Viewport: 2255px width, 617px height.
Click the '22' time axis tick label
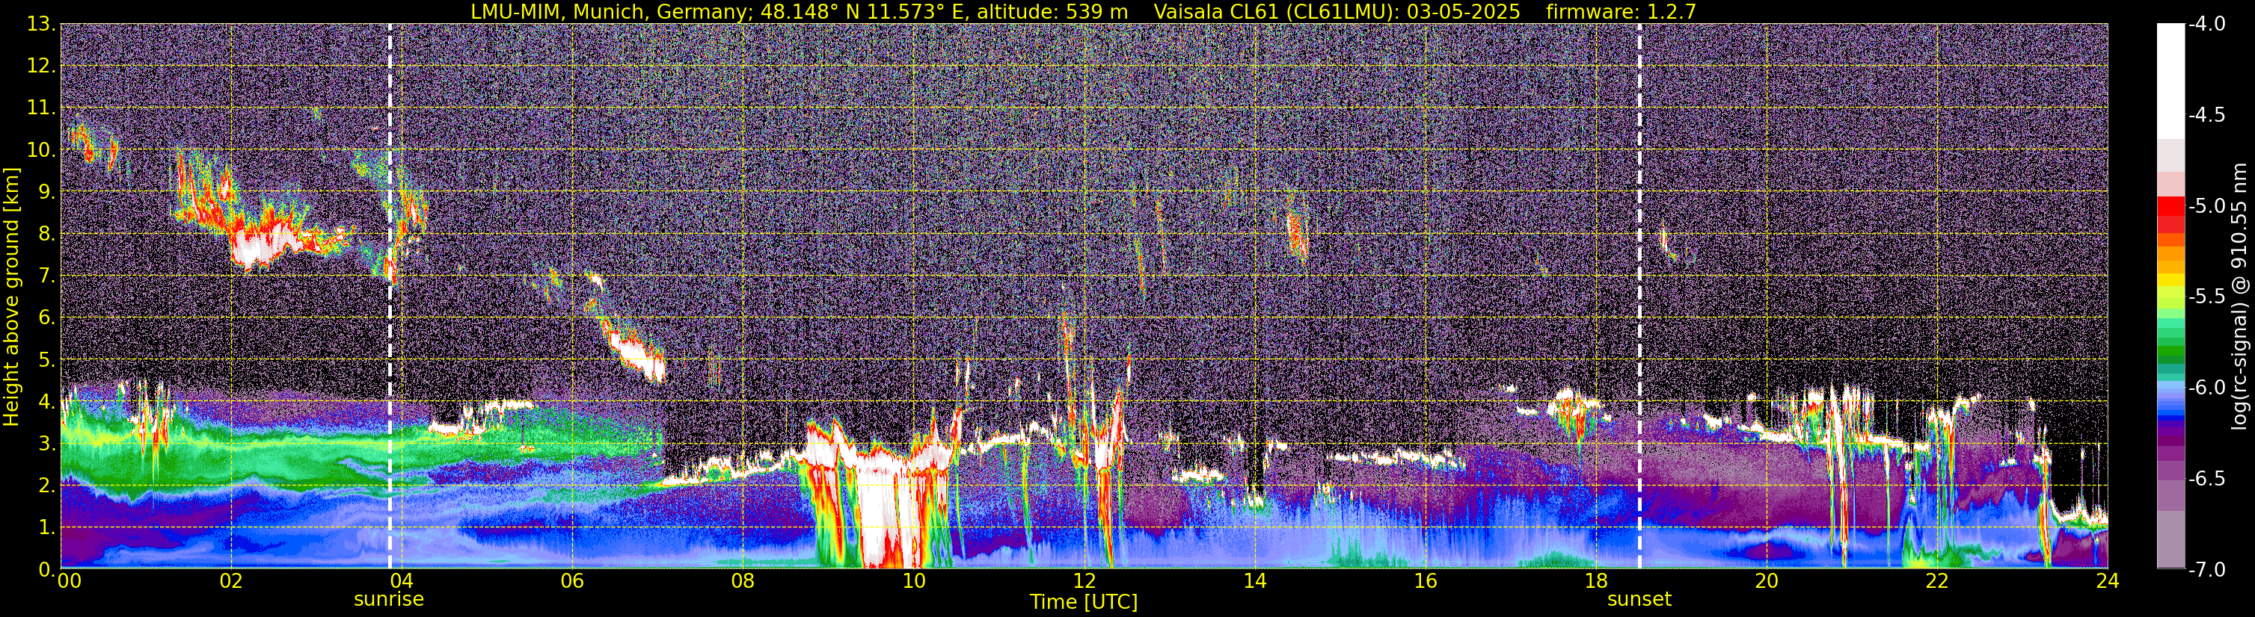tap(1937, 581)
